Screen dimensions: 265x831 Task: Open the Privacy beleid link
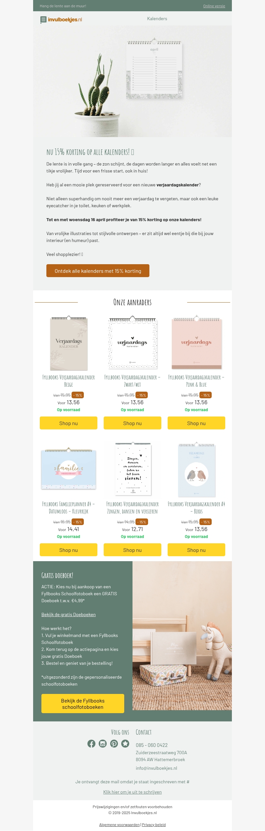pyautogui.click(x=154, y=825)
